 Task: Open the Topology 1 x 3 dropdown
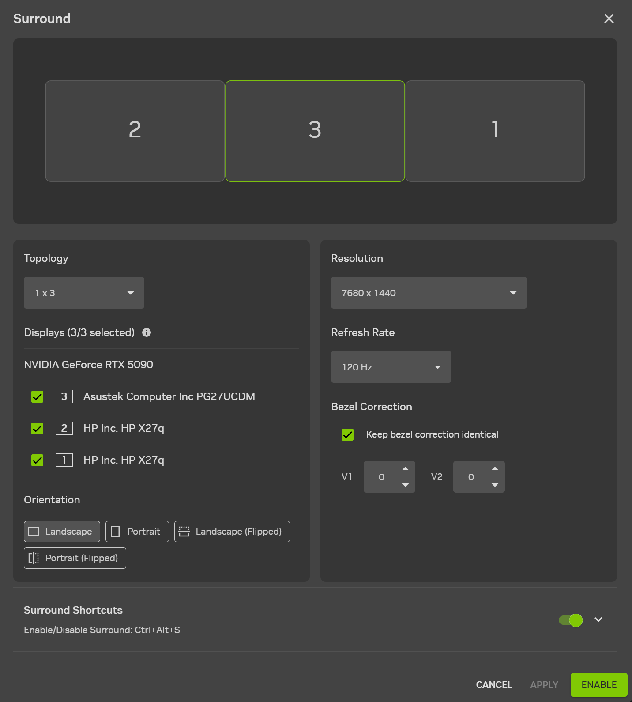point(84,293)
